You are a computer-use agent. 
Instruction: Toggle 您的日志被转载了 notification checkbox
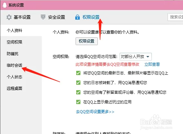(x=78, y=83)
